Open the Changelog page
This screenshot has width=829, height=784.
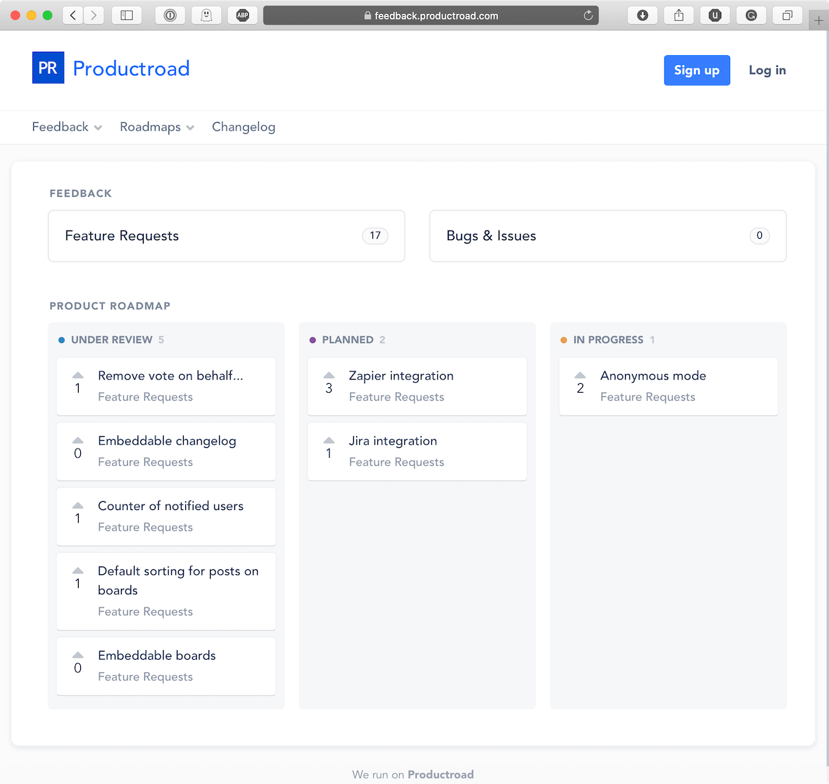(x=243, y=127)
